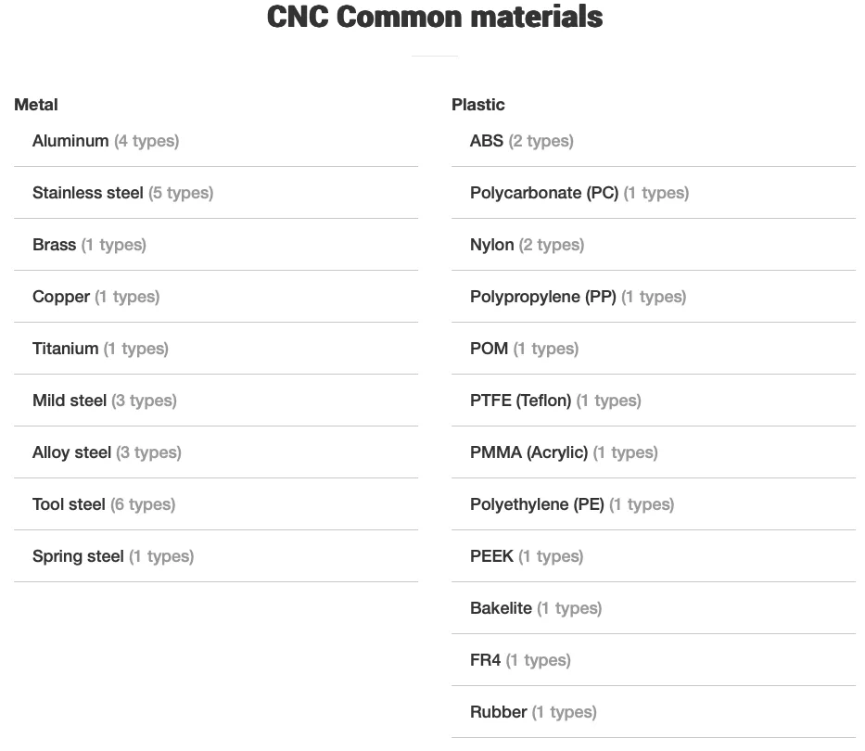Choose Polyethylene (PE) in plastic list

click(x=654, y=503)
